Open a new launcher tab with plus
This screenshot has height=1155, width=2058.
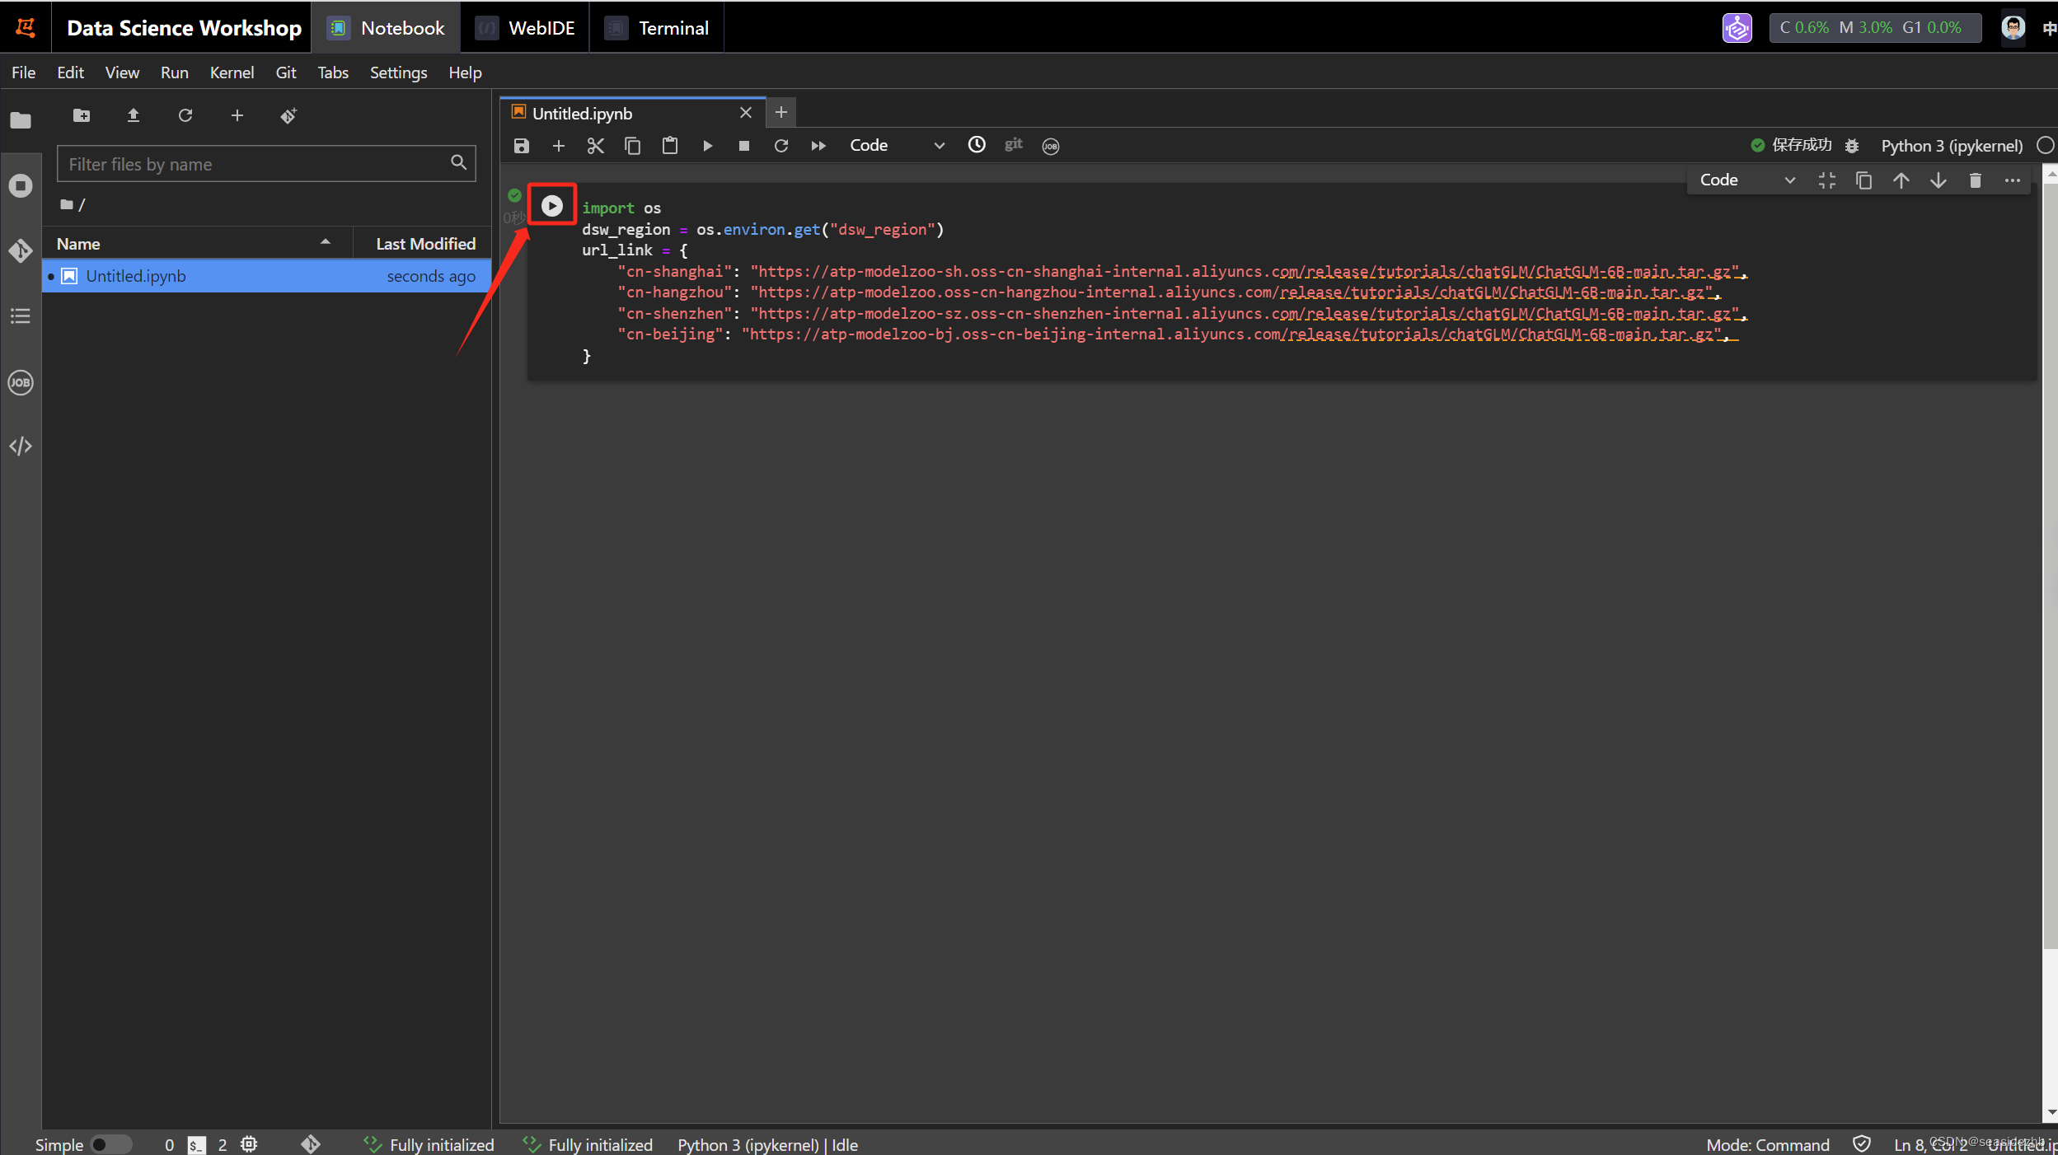point(781,112)
